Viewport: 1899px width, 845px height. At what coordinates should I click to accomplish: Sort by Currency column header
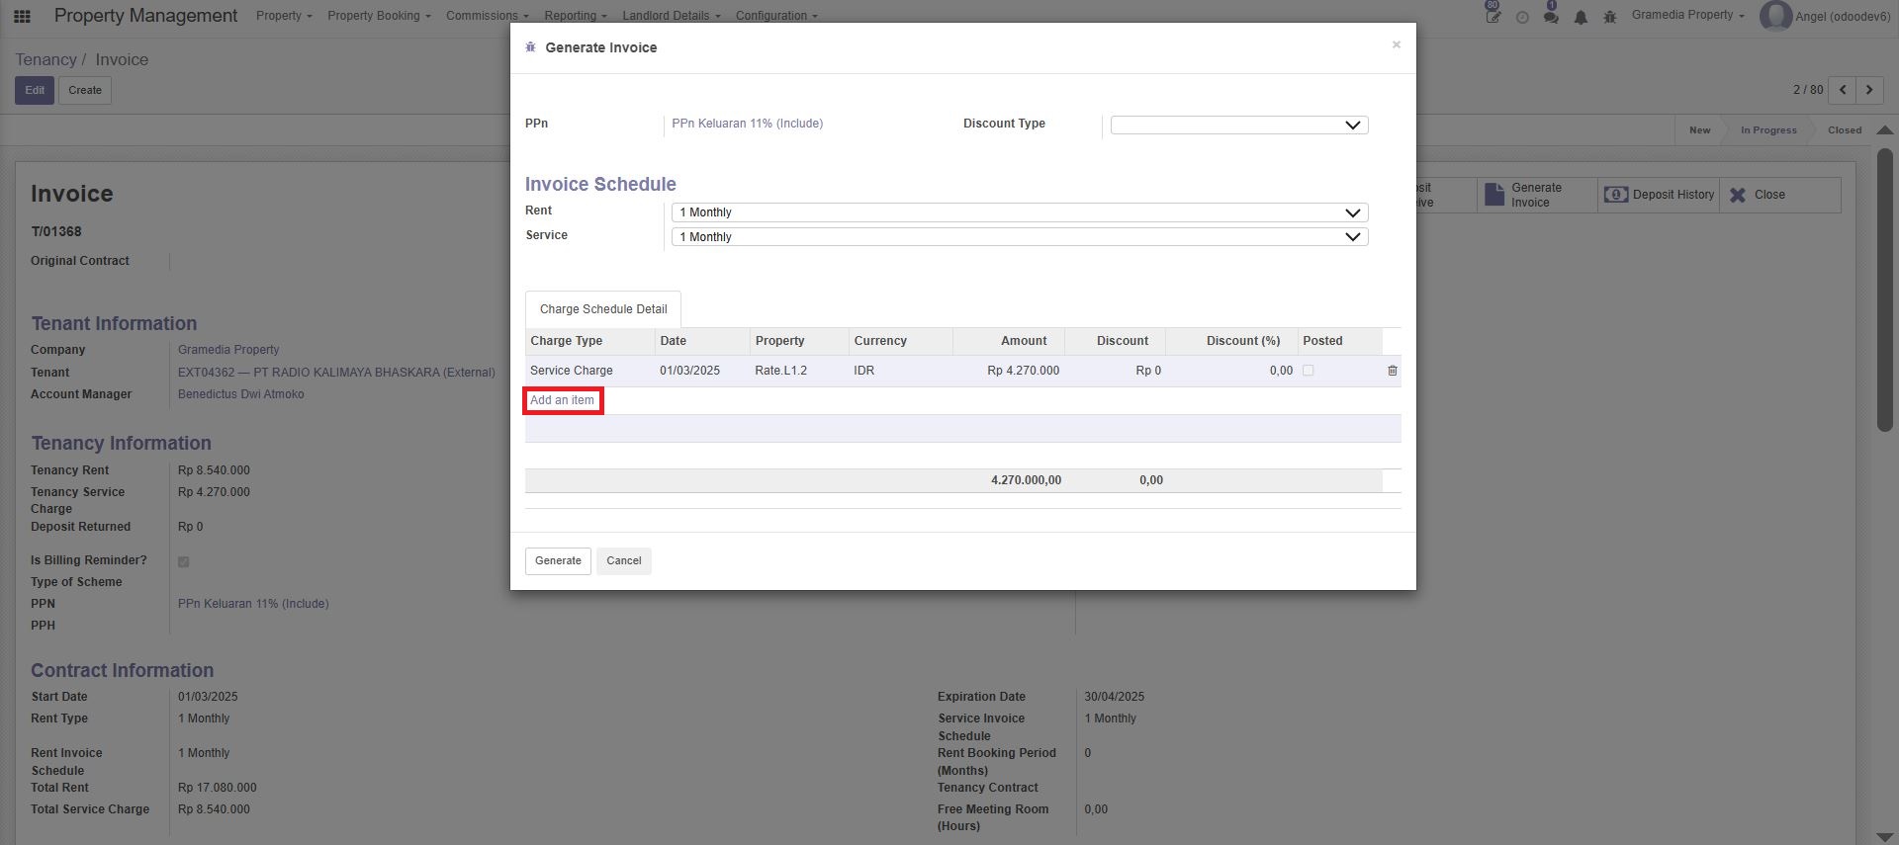[901, 341]
